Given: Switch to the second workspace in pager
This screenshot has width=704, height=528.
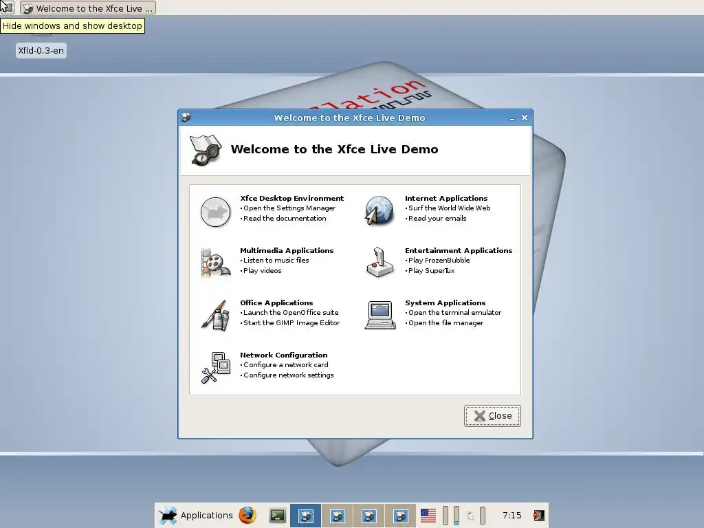Looking at the screenshot, I should click(337, 516).
